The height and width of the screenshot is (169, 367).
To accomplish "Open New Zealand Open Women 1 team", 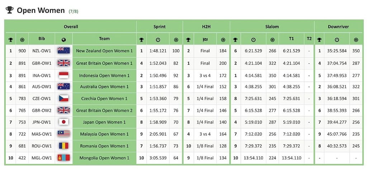I will coord(104,51).
